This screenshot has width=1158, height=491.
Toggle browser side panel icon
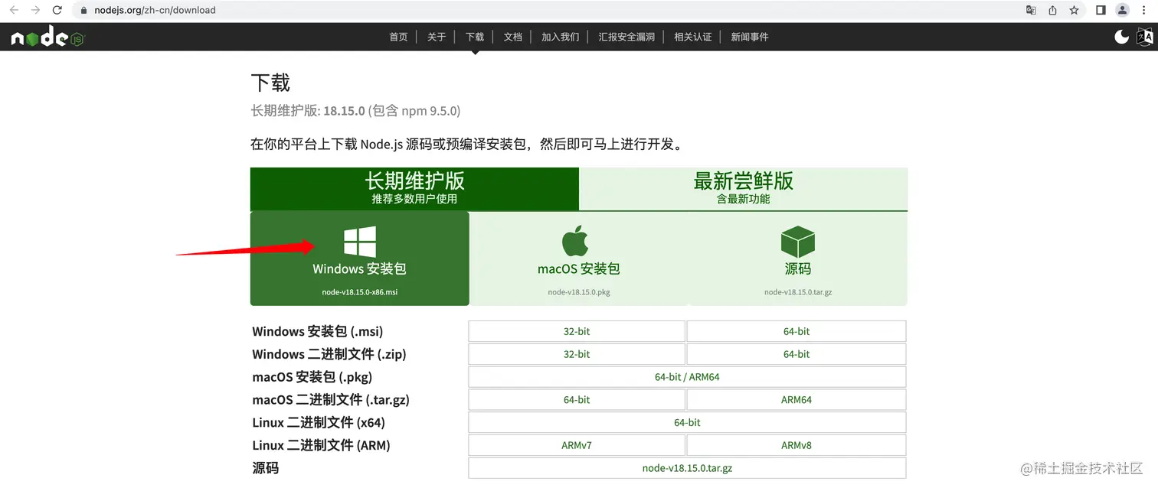pyautogui.click(x=1101, y=11)
